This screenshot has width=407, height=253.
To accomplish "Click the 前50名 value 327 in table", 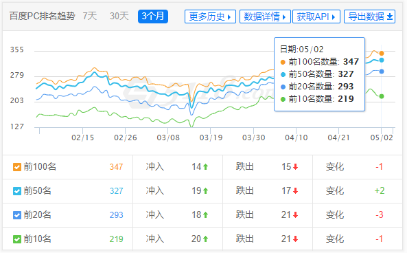I will coord(116,191).
